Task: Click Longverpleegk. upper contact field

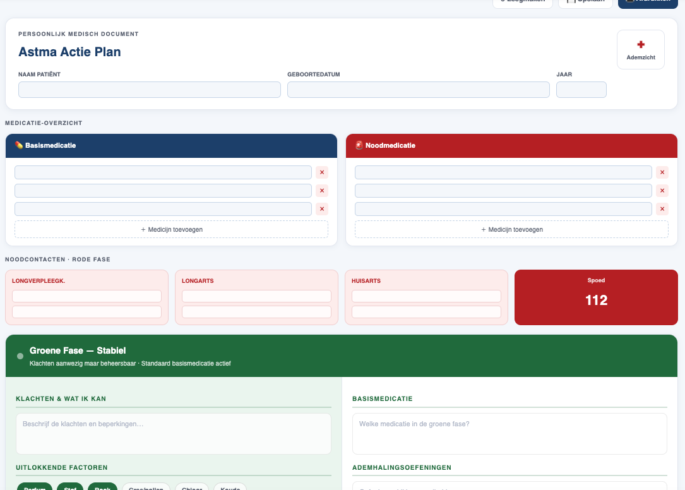Action: click(x=86, y=296)
